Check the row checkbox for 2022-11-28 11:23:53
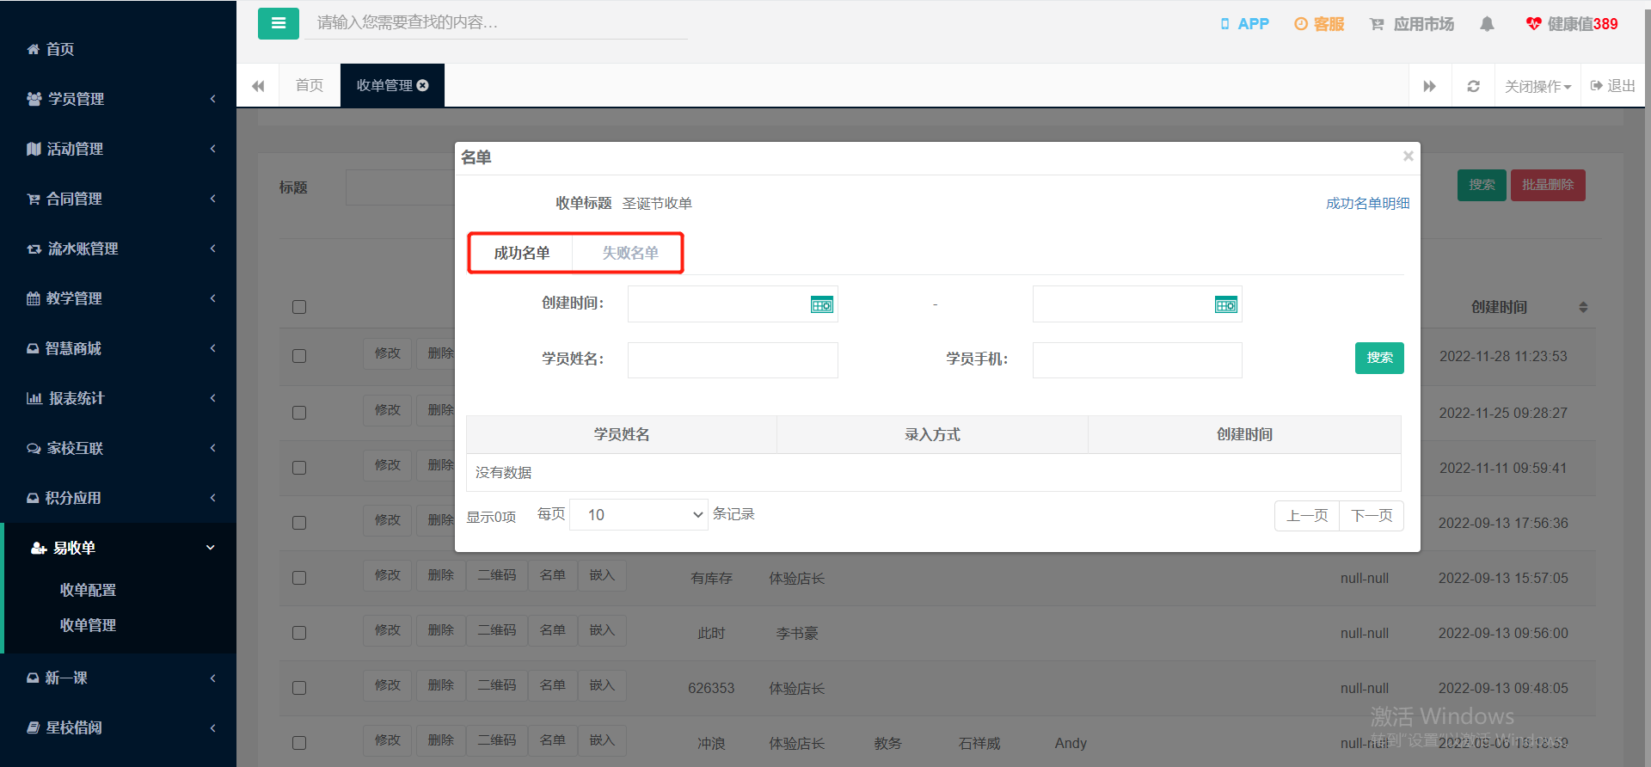 click(299, 356)
